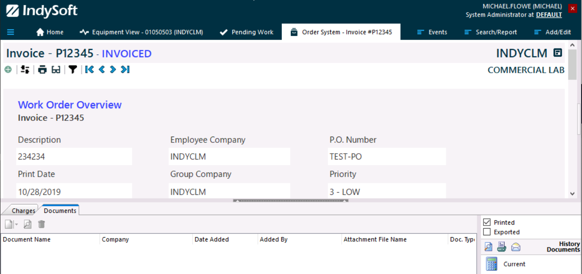This screenshot has height=274, width=582.
Task: Switch to the Charges tab
Action: pos(23,211)
